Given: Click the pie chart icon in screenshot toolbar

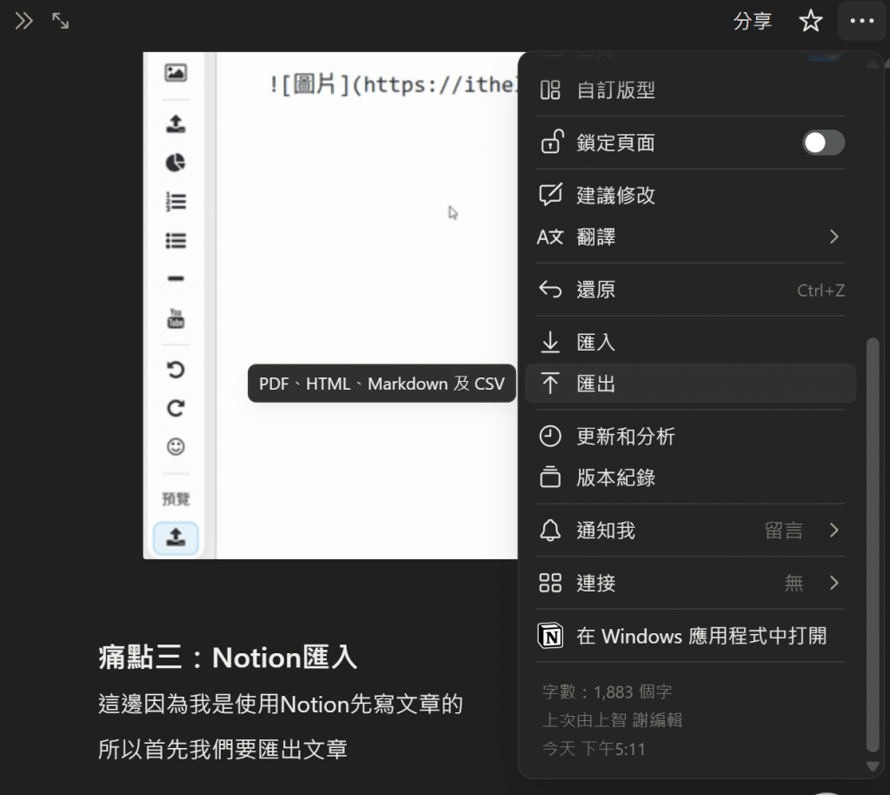Looking at the screenshot, I should click(176, 163).
